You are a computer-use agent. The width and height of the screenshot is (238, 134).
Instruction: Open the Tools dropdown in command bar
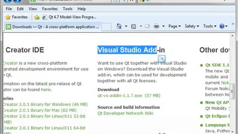(210, 26)
